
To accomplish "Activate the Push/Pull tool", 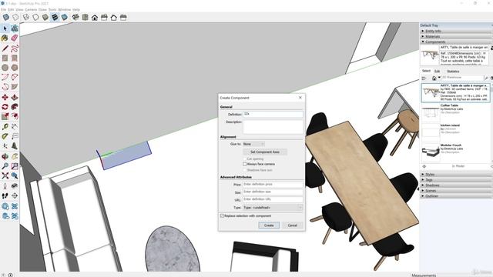I will [15, 98].
